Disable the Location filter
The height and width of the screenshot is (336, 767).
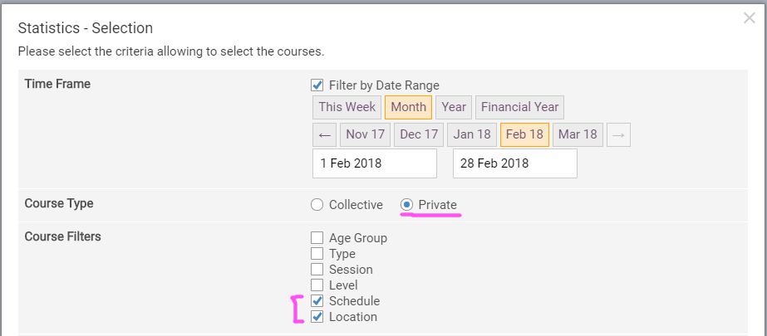click(317, 317)
